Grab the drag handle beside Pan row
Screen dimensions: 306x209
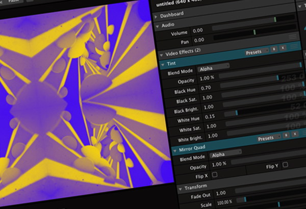coord(293,37)
